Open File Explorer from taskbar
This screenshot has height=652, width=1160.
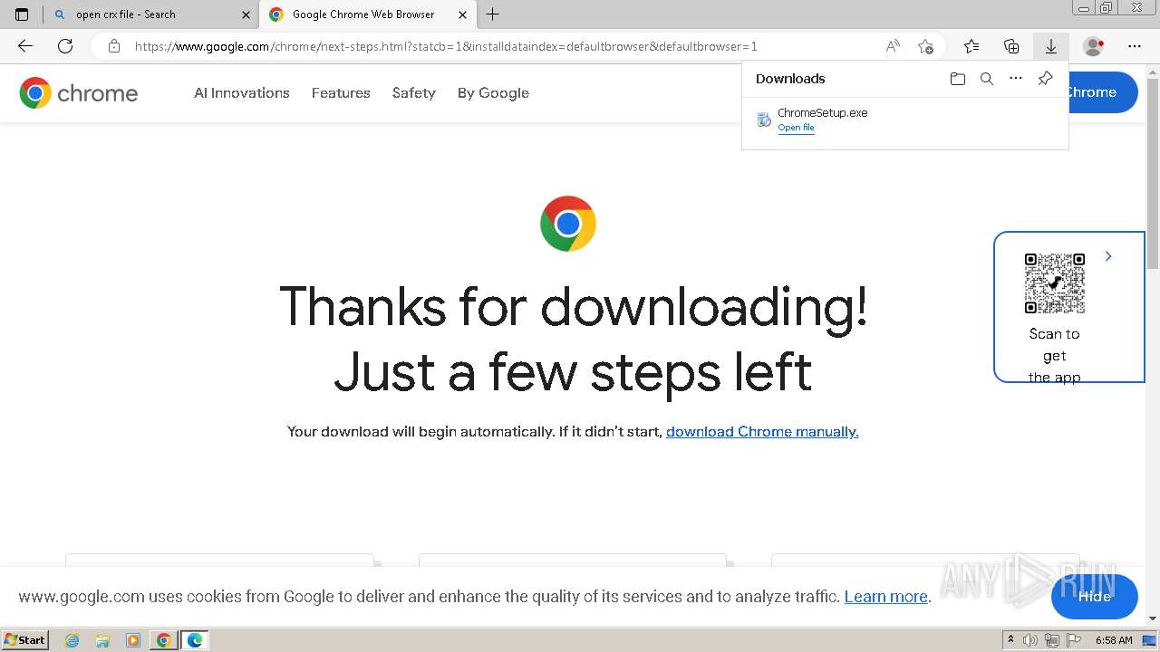tap(102, 640)
